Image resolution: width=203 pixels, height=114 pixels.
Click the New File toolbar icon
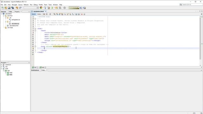click(x=3, y=8)
